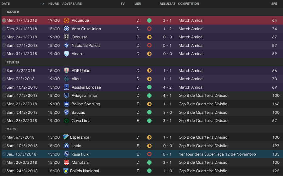Click the Viqueque club badge icon
The height and width of the screenshot is (176, 283).
66,20
